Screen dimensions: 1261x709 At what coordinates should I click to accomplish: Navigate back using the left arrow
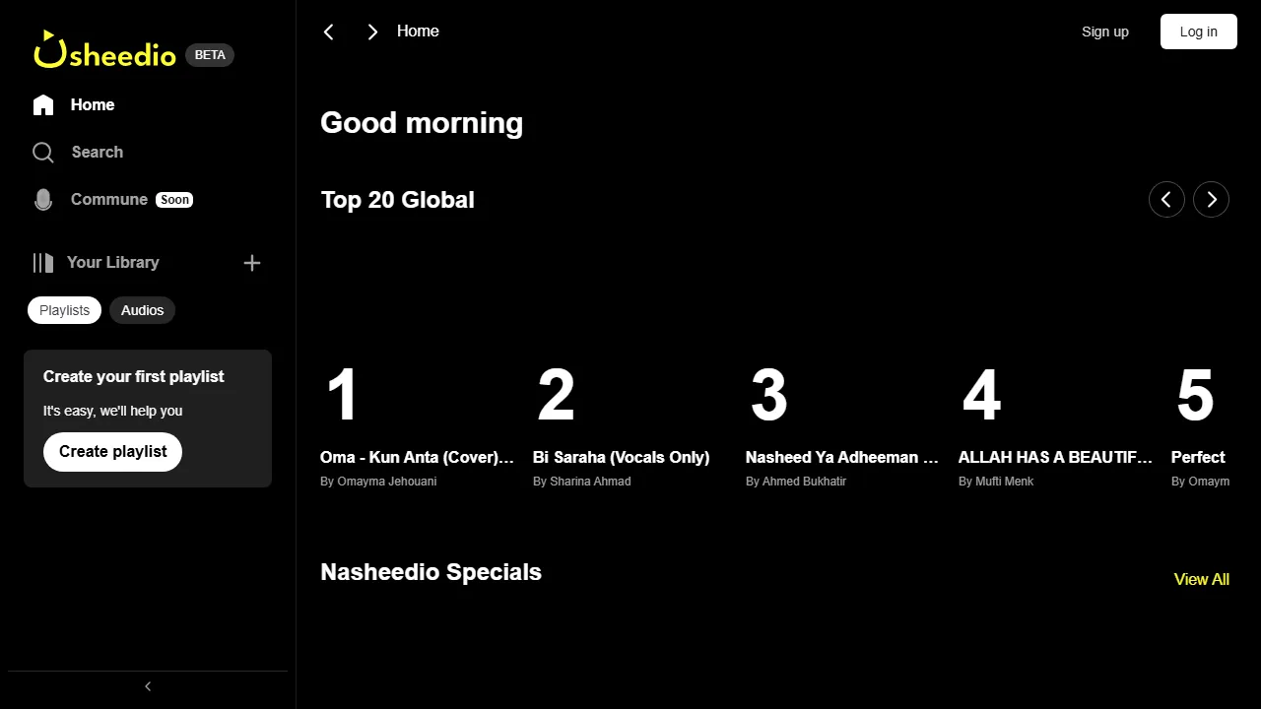pyautogui.click(x=329, y=32)
